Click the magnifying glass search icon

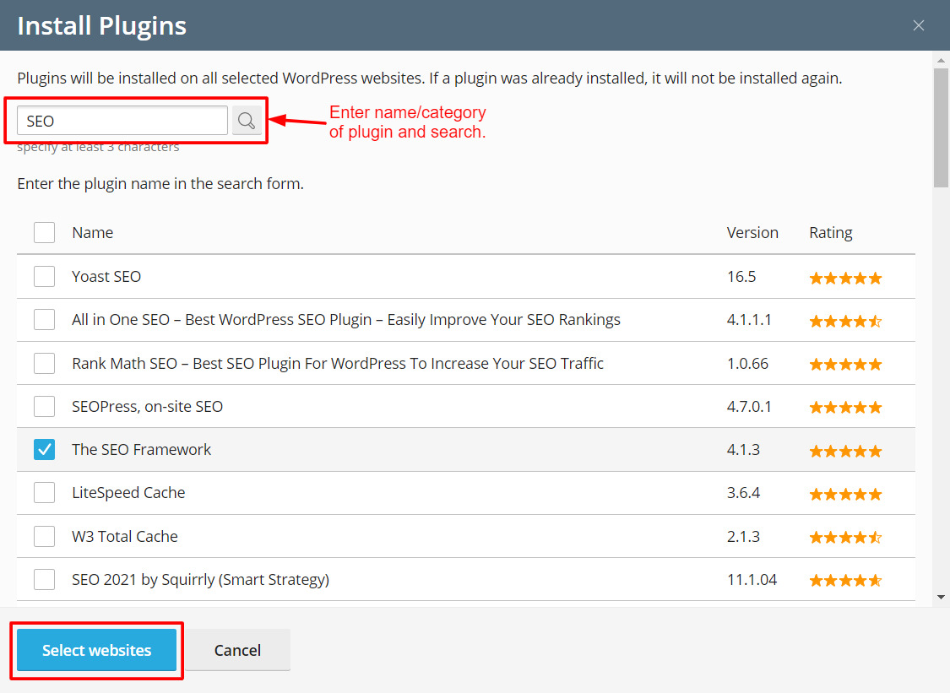click(x=246, y=121)
